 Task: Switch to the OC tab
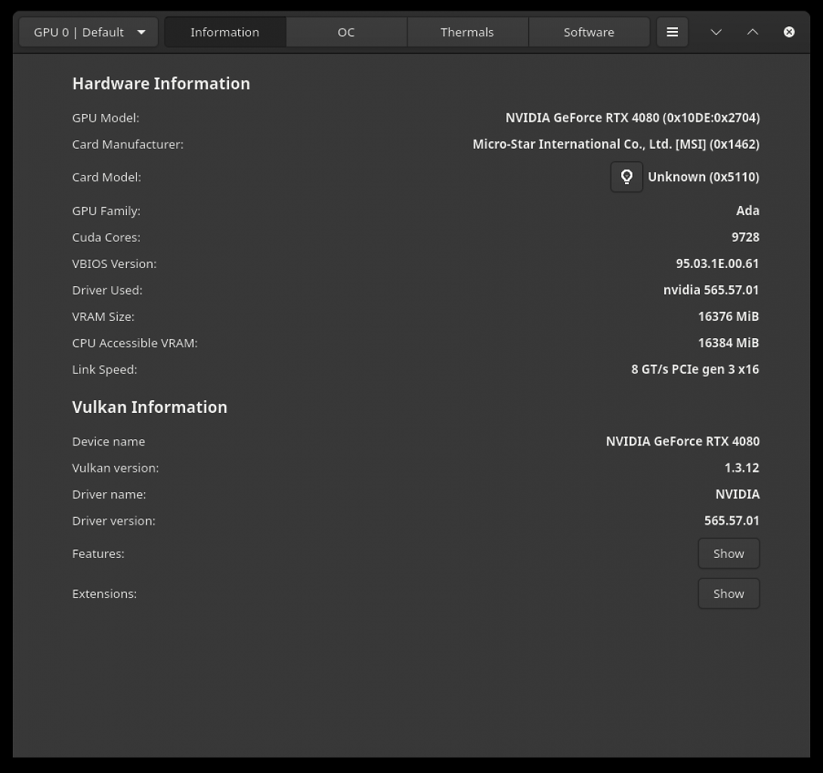click(346, 32)
